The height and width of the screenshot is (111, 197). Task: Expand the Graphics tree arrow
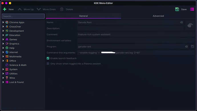tap(3, 44)
